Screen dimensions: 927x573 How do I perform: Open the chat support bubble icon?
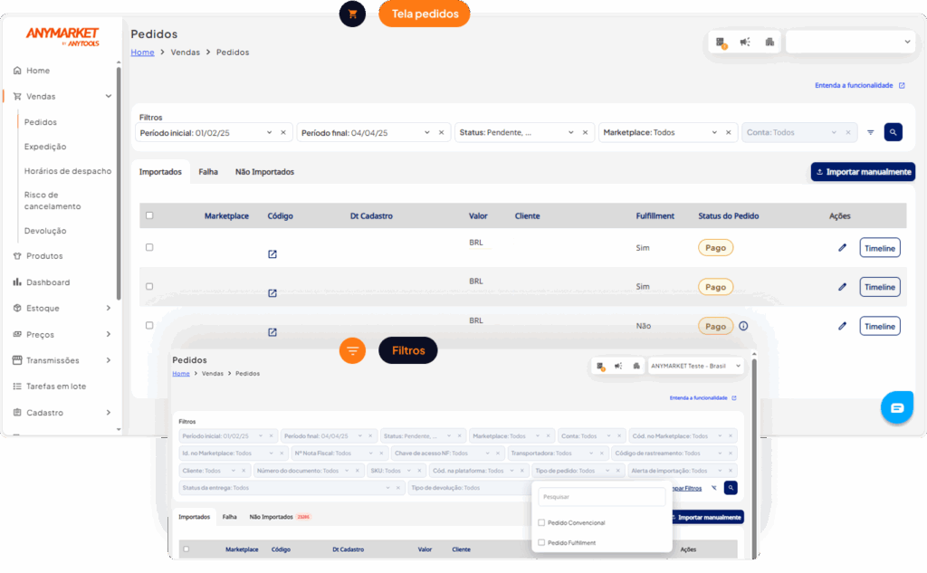[x=897, y=407]
